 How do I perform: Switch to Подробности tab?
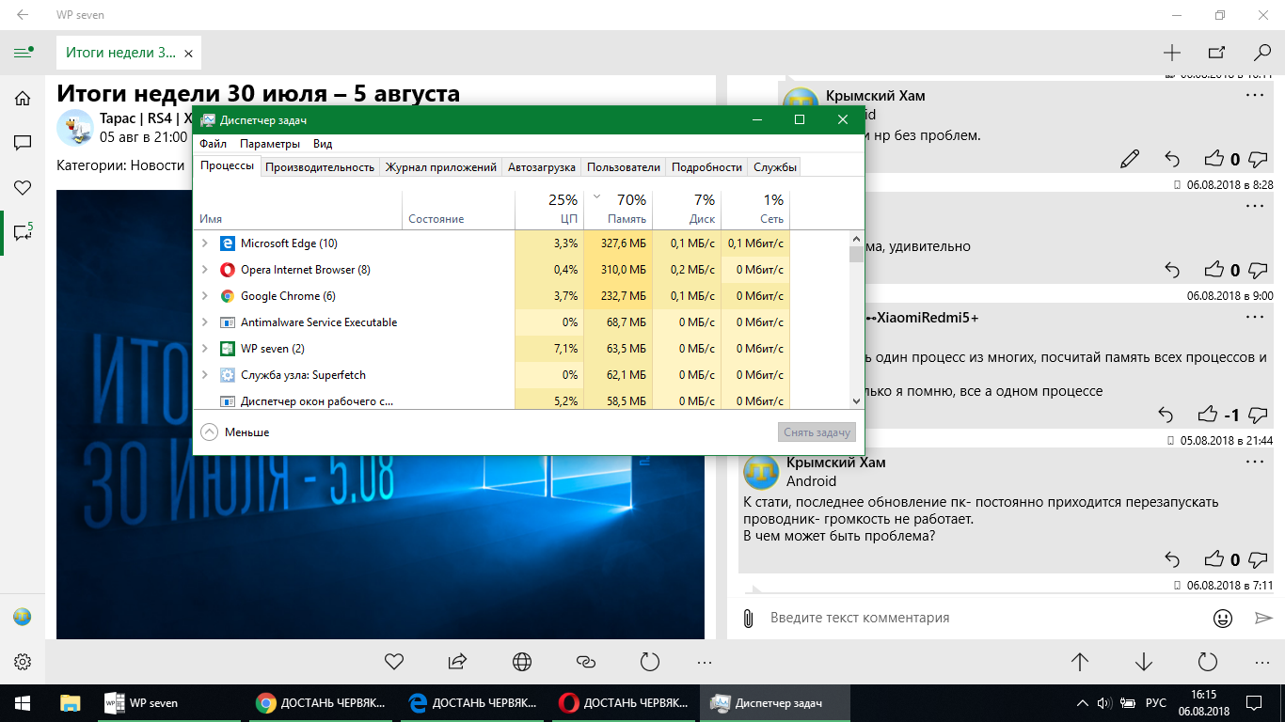tap(707, 167)
